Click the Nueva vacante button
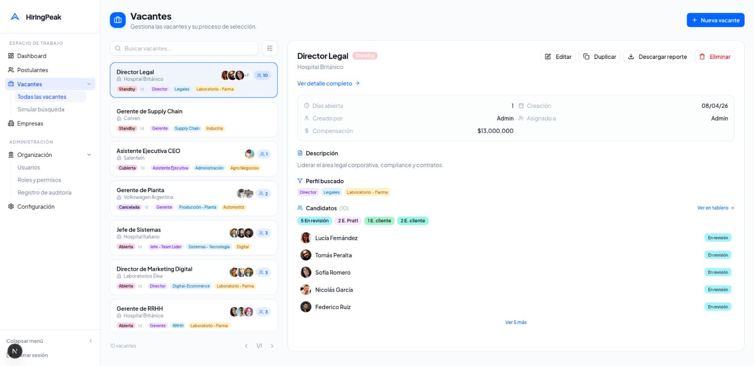 point(715,20)
